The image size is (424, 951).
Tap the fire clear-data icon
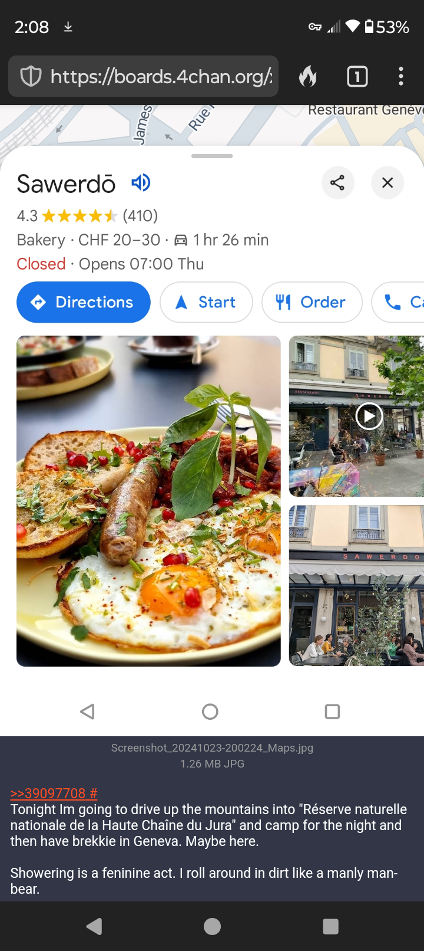[x=308, y=76]
